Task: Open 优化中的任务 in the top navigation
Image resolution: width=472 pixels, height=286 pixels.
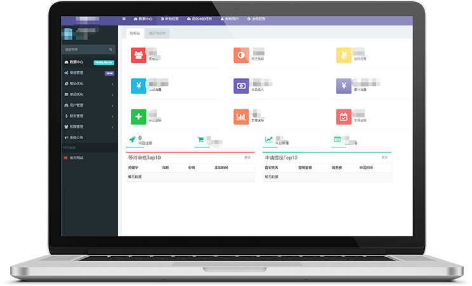Action: point(201,19)
